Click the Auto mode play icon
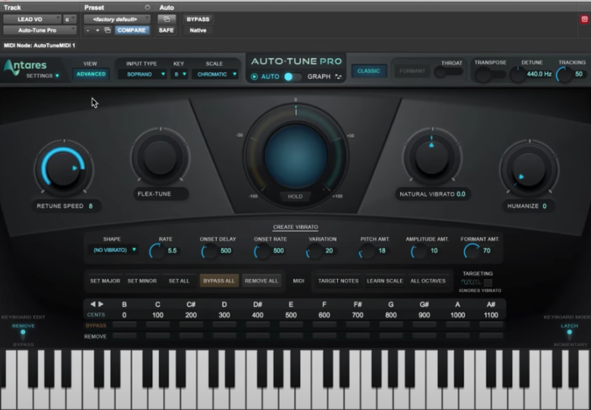Screen dimensions: 591x410 [254, 76]
